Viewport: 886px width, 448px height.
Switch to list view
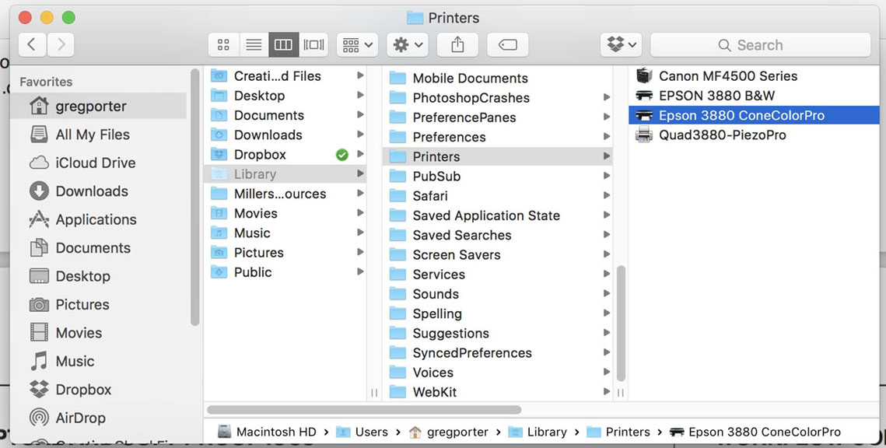click(x=253, y=44)
